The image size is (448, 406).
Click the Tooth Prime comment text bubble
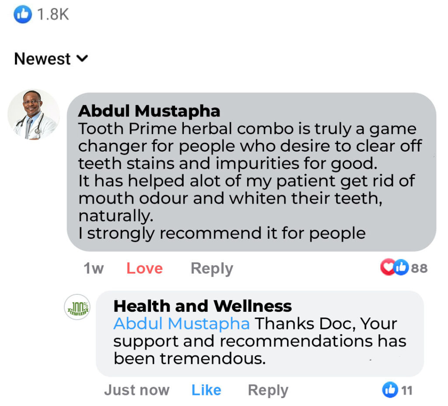coord(251,180)
